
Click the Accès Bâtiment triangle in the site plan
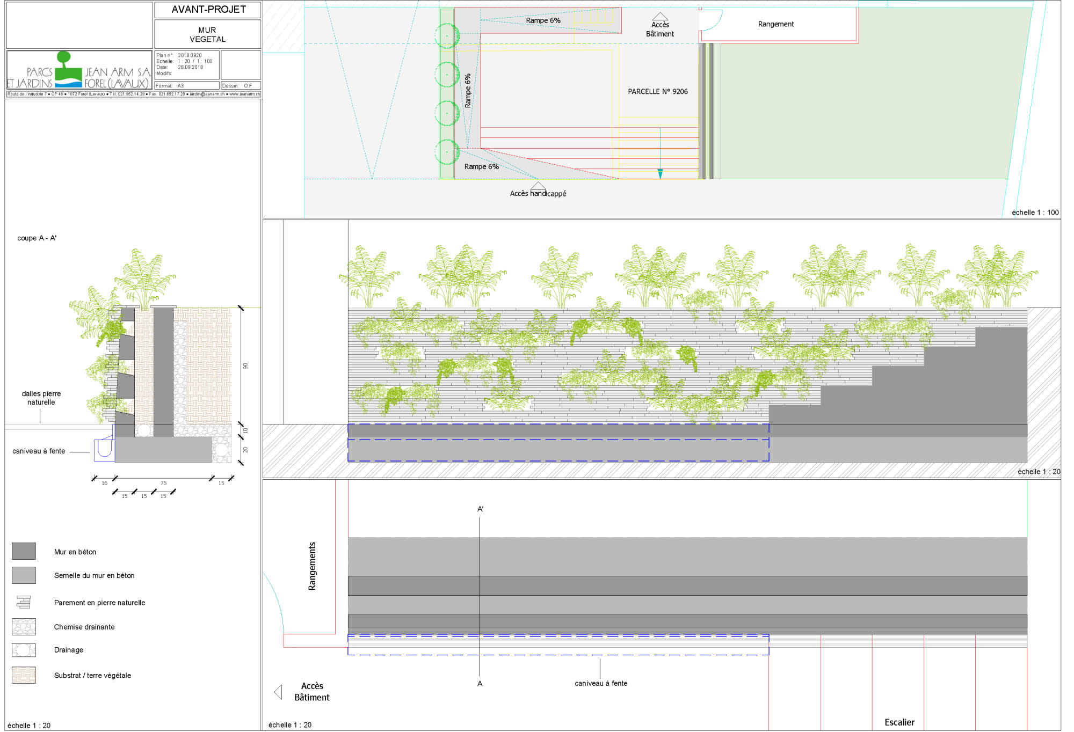click(660, 17)
